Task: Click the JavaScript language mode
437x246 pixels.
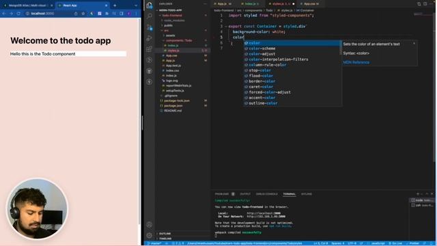Action: click(378, 243)
